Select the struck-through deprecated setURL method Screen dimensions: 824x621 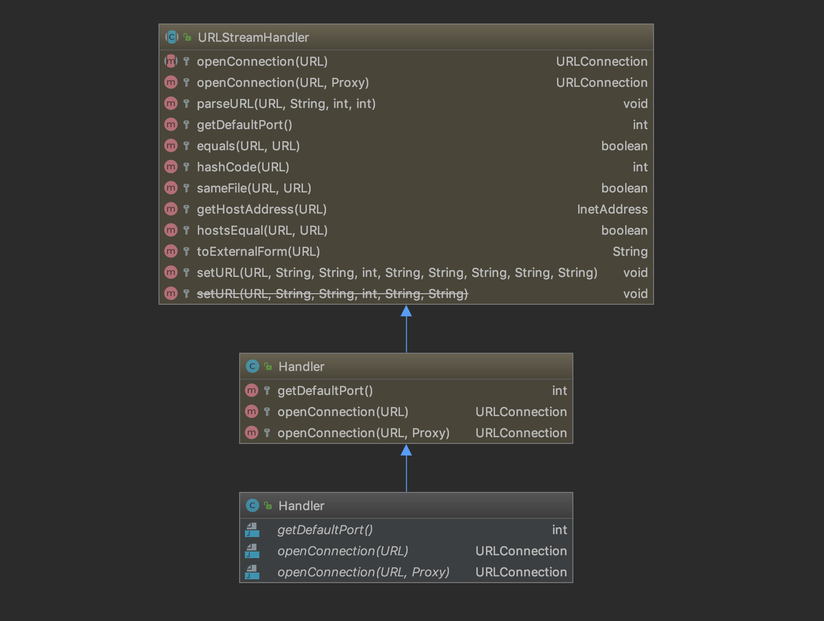click(332, 294)
